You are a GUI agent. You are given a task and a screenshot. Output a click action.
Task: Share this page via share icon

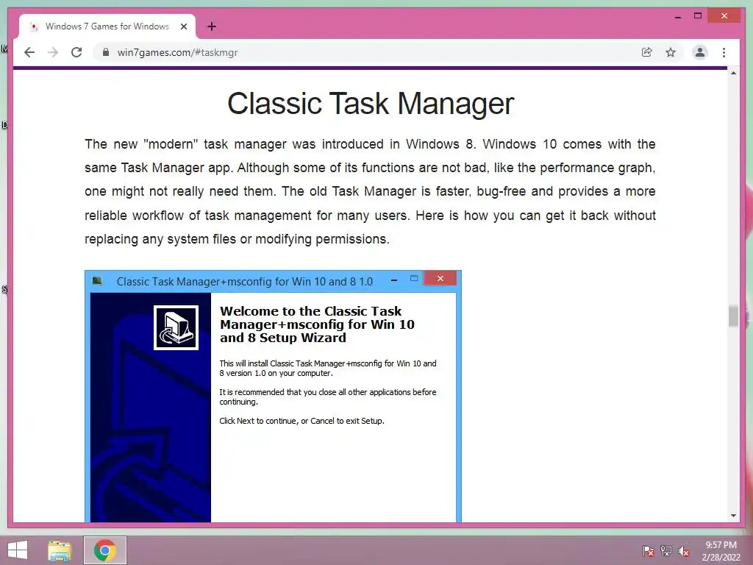point(647,52)
